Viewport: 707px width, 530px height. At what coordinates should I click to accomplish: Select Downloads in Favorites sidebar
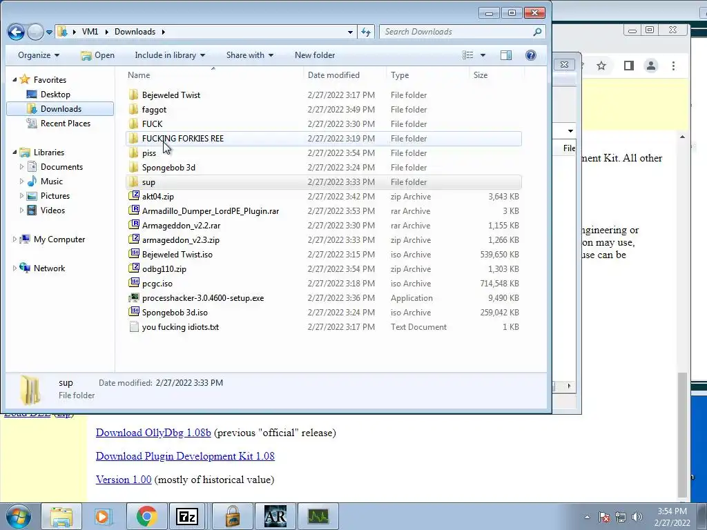click(61, 108)
